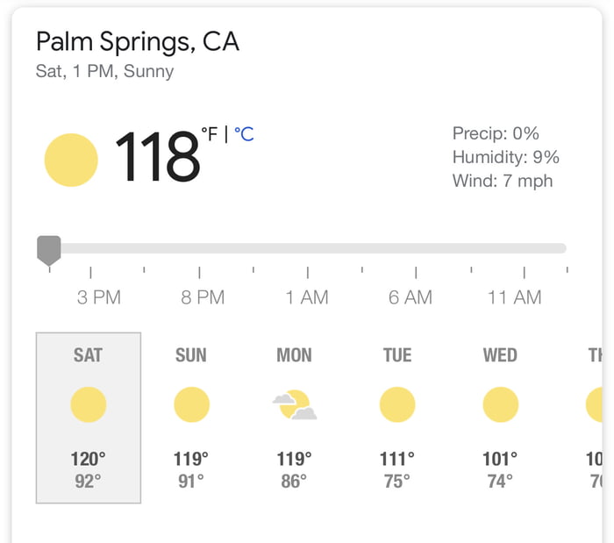Click Monday's partly cloudy icon
Screen dimensions: 614x543
[295, 405]
